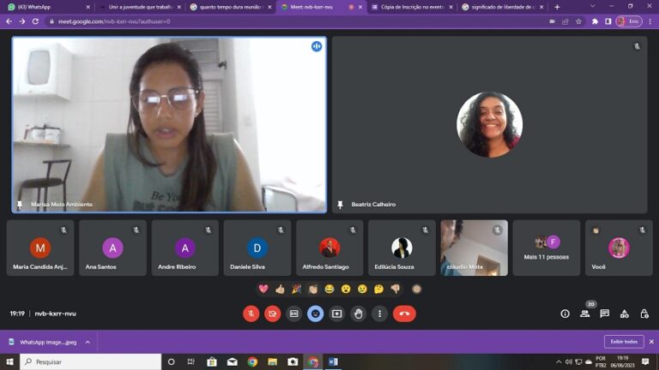The image size is (659, 370).
Task: Open the chat with everyone panel
Action: (604, 313)
